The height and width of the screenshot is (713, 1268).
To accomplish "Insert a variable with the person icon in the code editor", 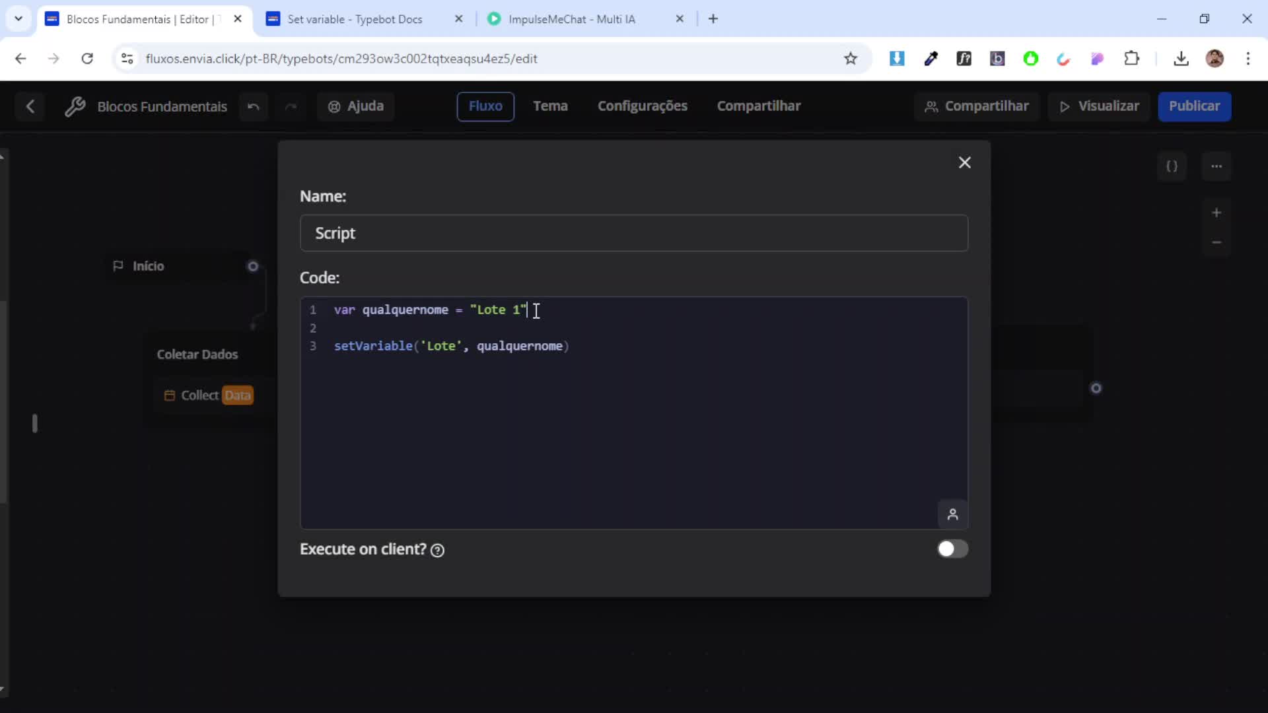I will [x=952, y=514].
